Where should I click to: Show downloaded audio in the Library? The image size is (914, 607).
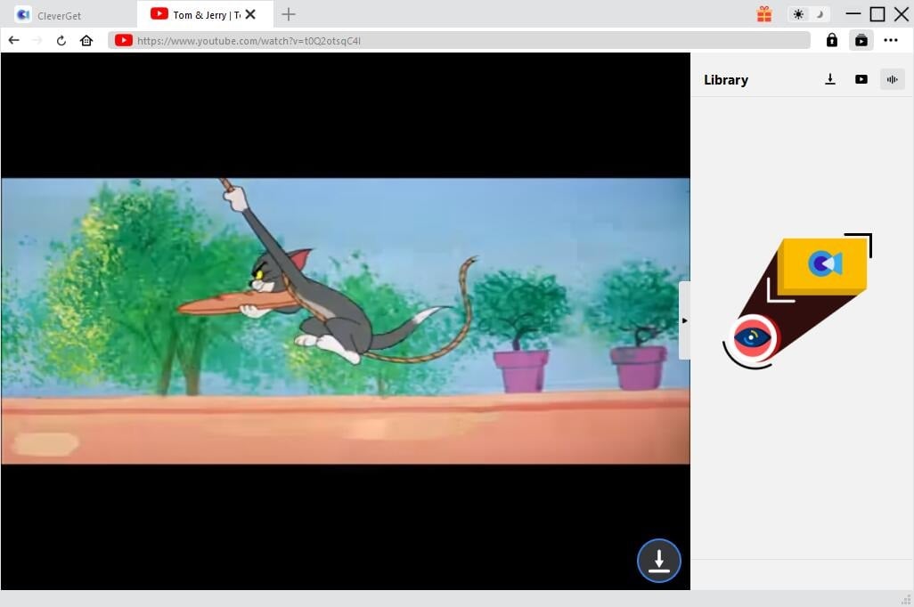point(891,79)
